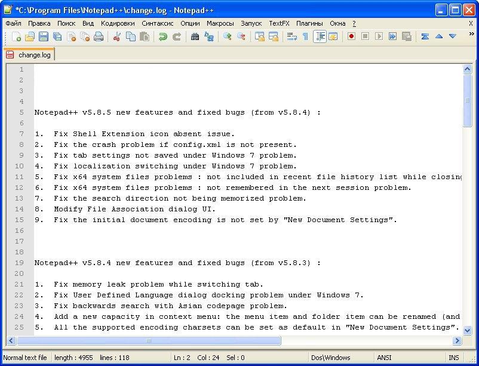Screen dimensions: 479x366
Task: Toggle word wrap in the toolbar
Action: [291, 36]
